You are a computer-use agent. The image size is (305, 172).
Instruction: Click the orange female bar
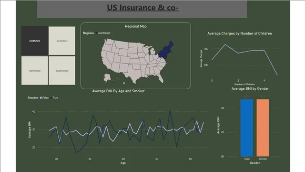click(x=263, y=128)
